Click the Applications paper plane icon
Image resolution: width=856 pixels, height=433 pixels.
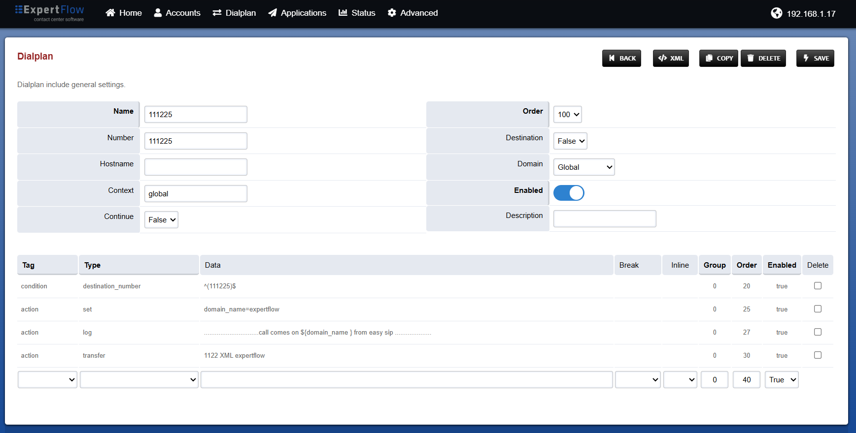(273, 13)
